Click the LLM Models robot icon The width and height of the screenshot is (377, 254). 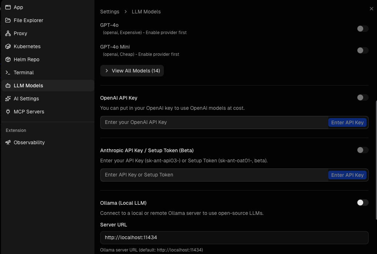click(8, 86)
